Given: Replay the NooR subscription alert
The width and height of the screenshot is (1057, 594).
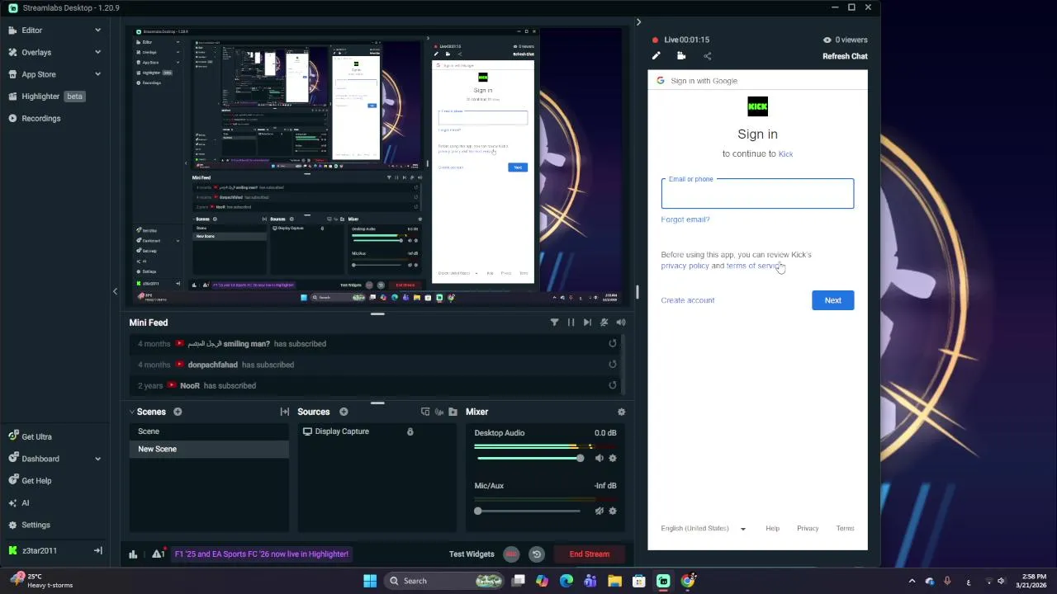Looking at the screenshot, I should pyautogui.click(x=613, y=385).
